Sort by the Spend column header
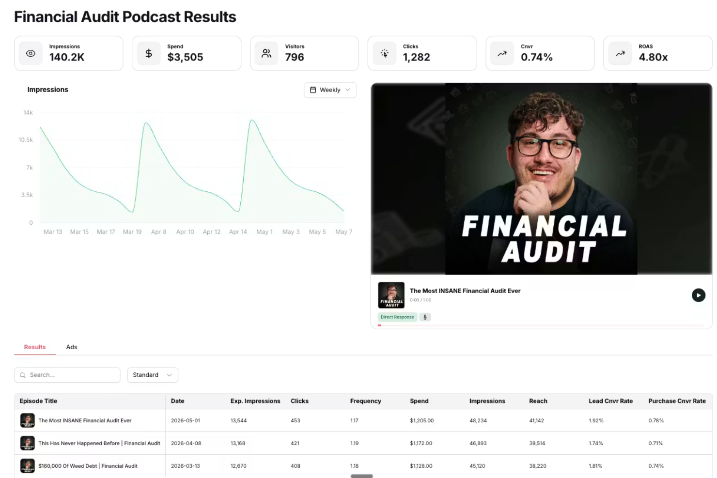717x478 pixels. point(419,401)
